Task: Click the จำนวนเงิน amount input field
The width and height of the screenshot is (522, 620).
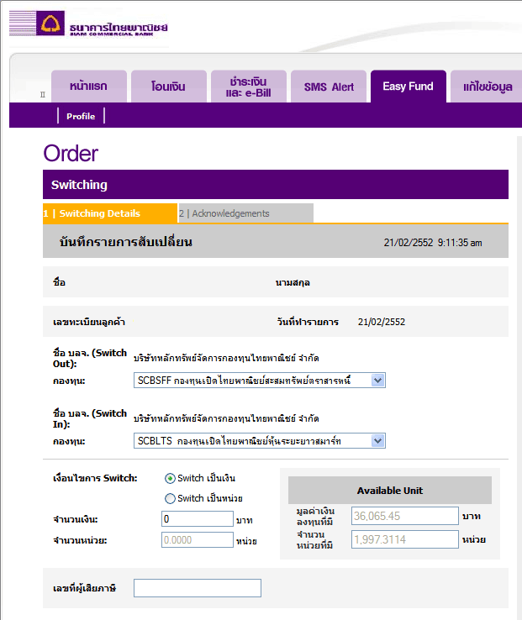Action: 197,519
